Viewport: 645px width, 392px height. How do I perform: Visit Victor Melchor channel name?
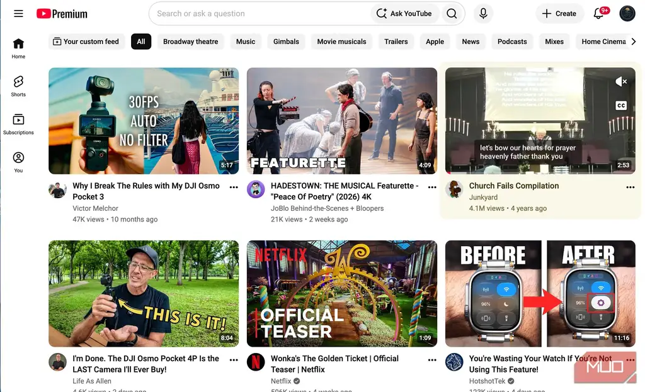click(x=96, y=208)
